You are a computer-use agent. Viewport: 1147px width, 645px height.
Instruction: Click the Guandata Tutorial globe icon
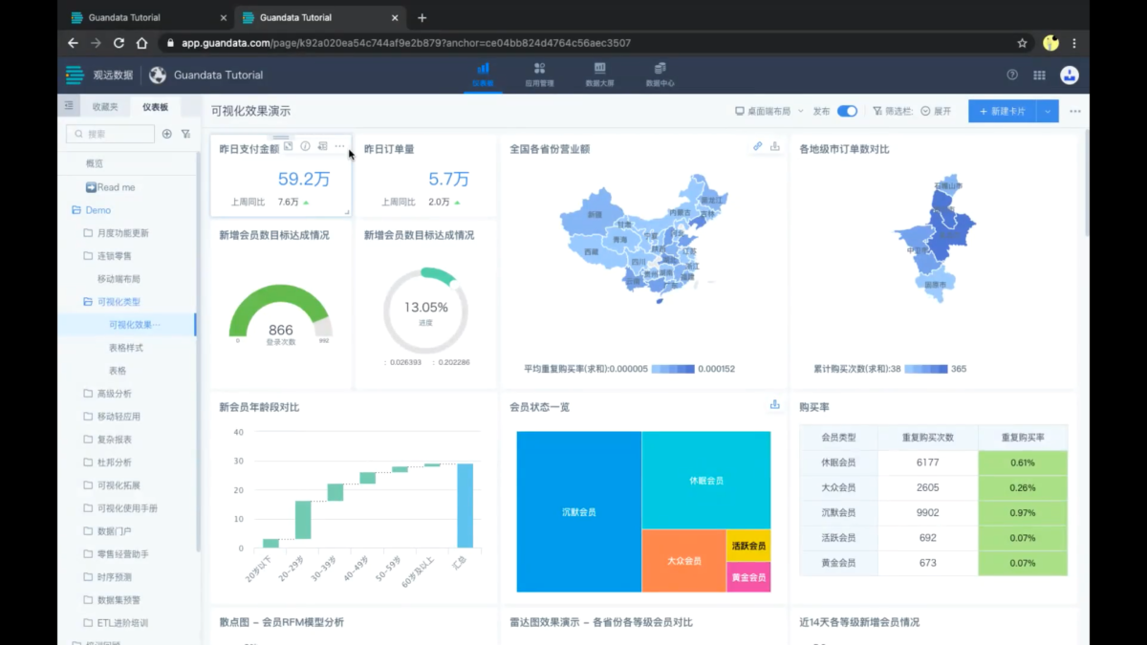pos(158,75)
